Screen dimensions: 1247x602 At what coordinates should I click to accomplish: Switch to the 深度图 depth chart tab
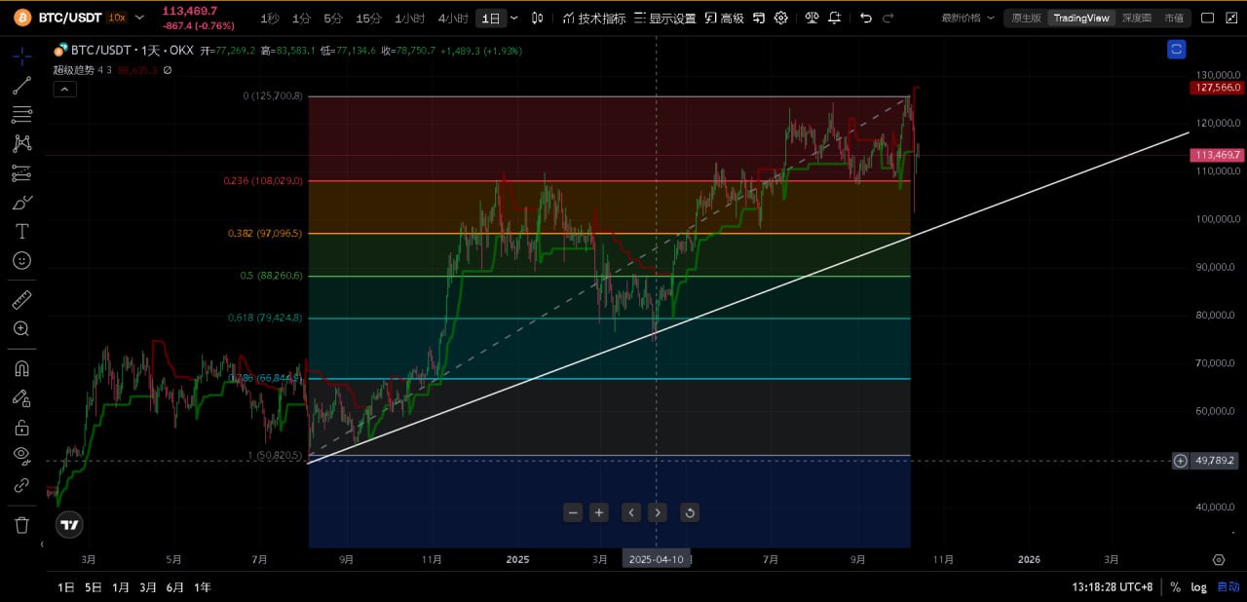1136,18
